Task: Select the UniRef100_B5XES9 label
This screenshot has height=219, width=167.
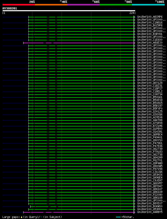Action: (x=150, y=100)
